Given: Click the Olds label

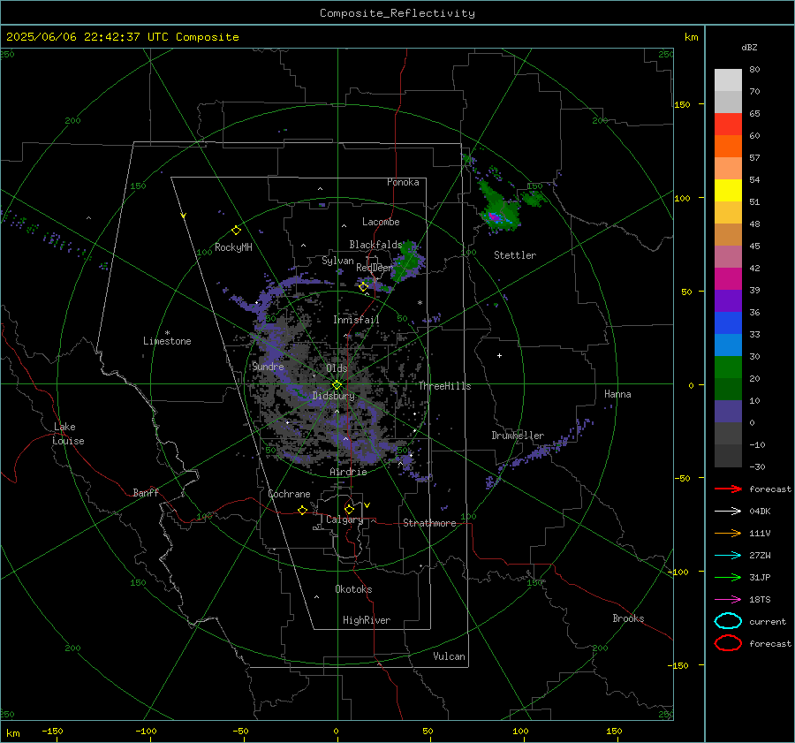Looking at the screenshot, I should tap(337, 368).
